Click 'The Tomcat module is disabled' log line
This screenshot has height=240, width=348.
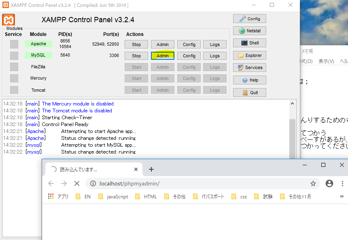[x=77, y=111]
